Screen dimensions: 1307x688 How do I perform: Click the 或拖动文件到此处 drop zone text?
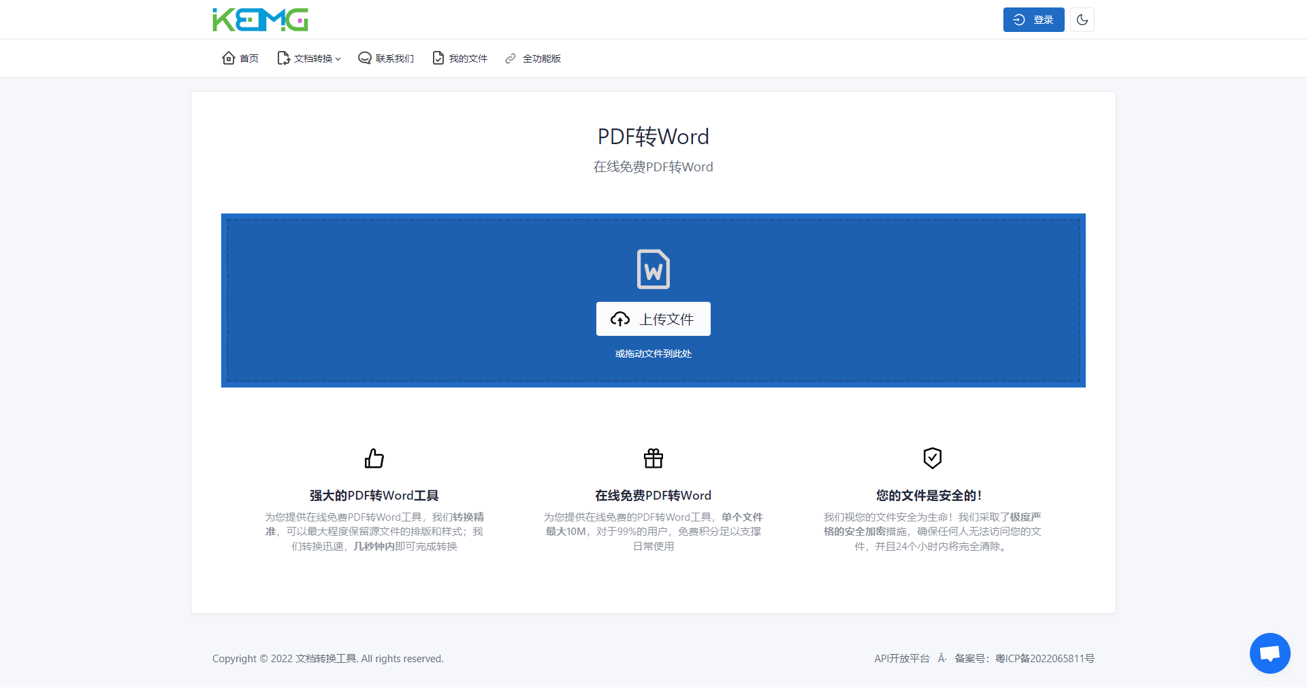pyautogui.click(x=653, y=354)
